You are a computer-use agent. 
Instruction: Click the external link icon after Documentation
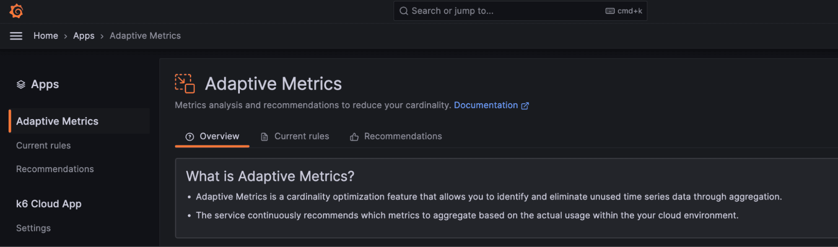click(525, 105)
